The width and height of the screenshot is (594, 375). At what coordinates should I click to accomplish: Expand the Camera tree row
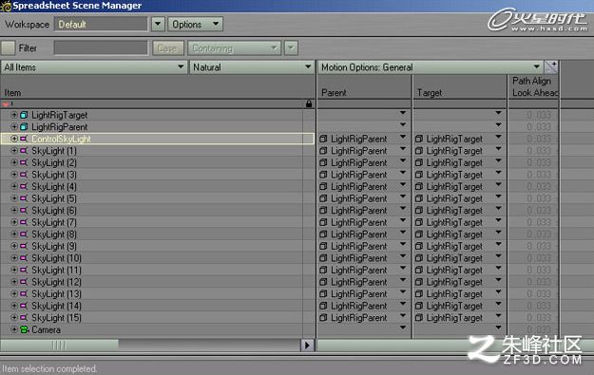(x=14, y=329)
